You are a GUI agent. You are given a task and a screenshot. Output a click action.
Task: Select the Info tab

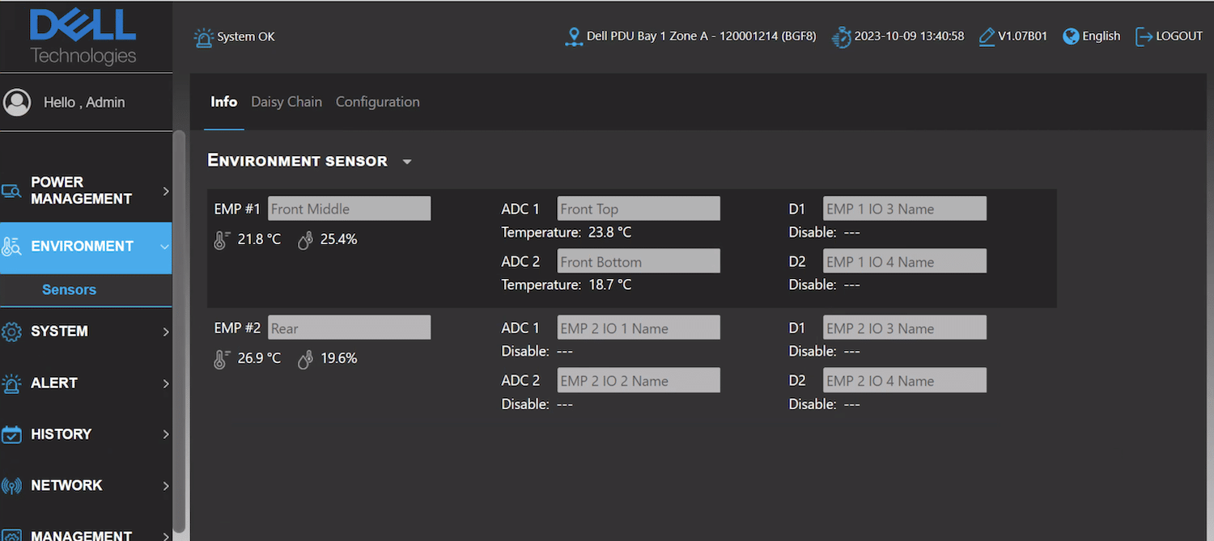point(223,102)
